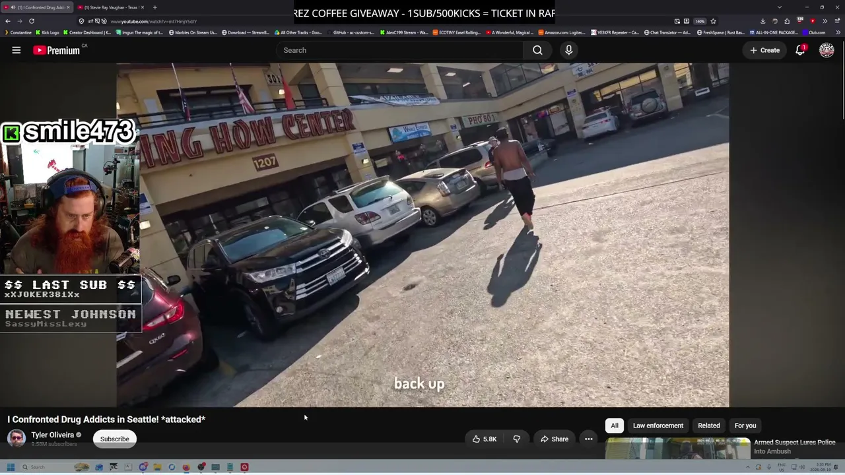This screenshot has width=845, height=475.
Task: Click the Share button
Action: tap(555, 439)
